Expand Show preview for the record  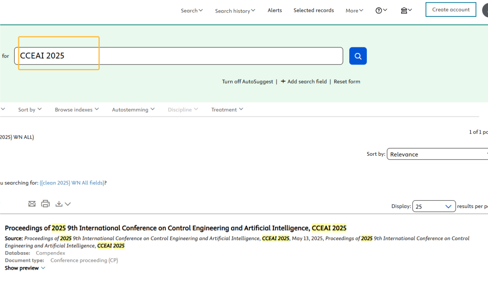coord(25,268)
